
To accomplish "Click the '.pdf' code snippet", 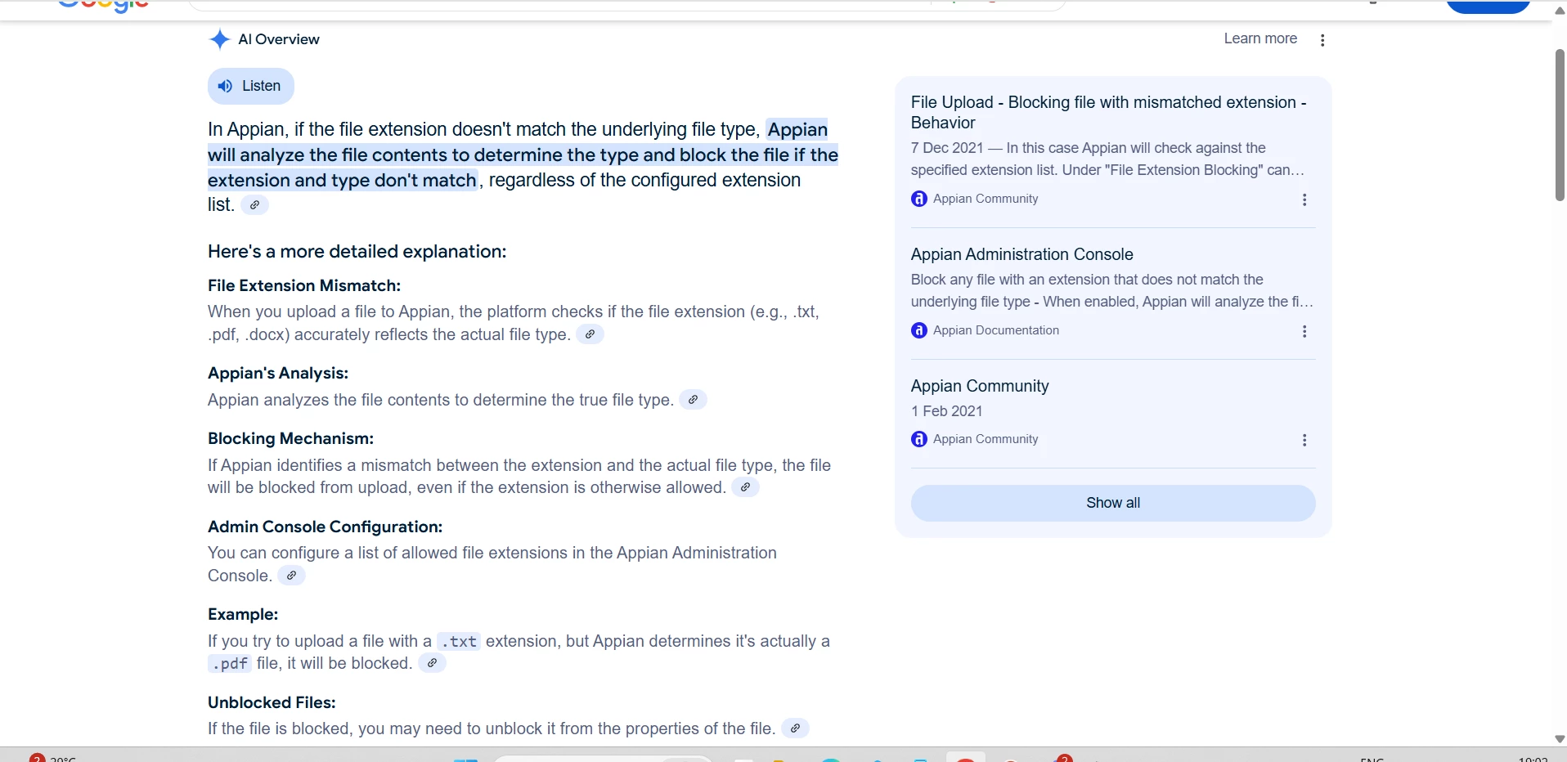I will coord(230,664).
